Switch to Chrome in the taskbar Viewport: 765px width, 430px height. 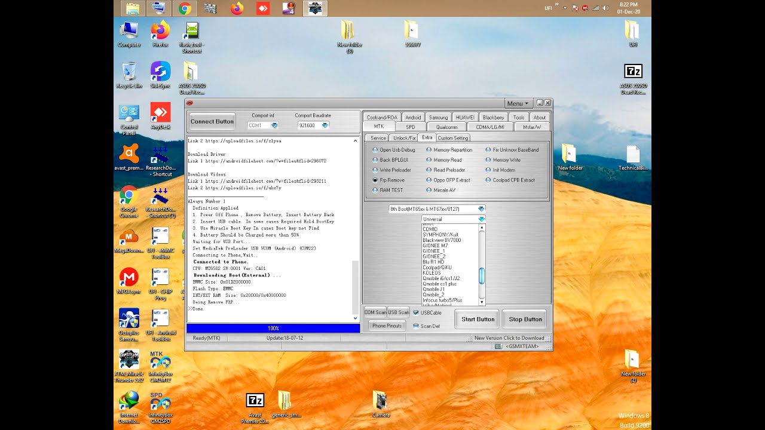point(185,8)
